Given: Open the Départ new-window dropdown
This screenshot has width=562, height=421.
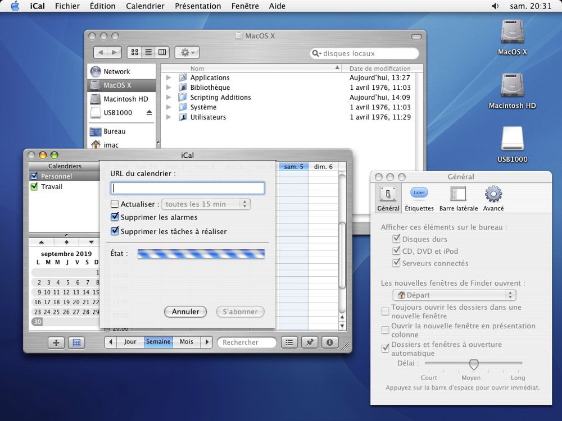Looking at the screenshot, I should (454, 295).
